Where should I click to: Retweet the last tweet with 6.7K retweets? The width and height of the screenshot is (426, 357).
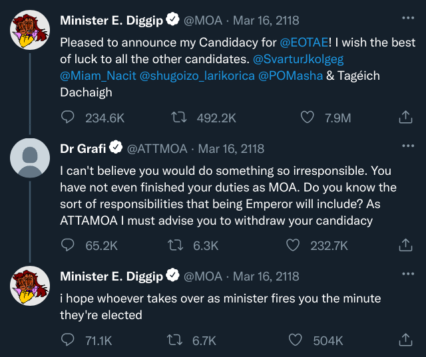pos(178,340)
